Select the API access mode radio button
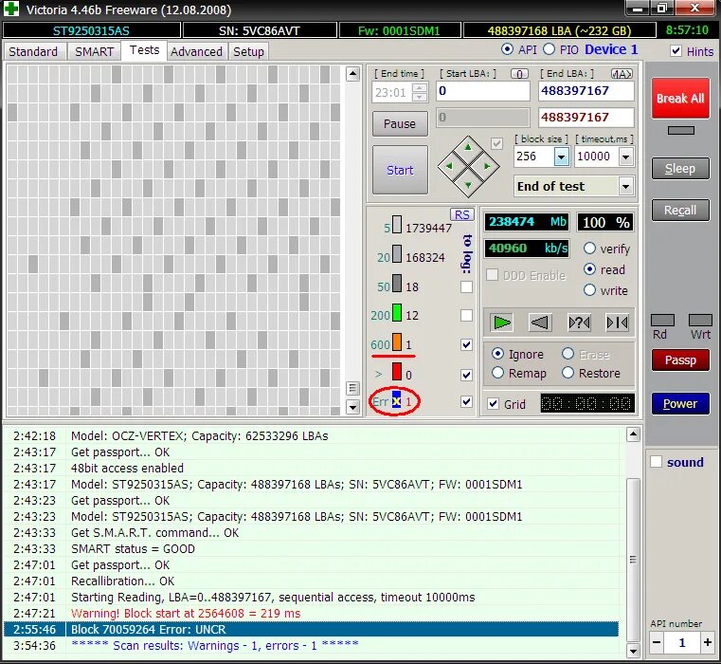This screenshot has width=721, height=664. 507,49
